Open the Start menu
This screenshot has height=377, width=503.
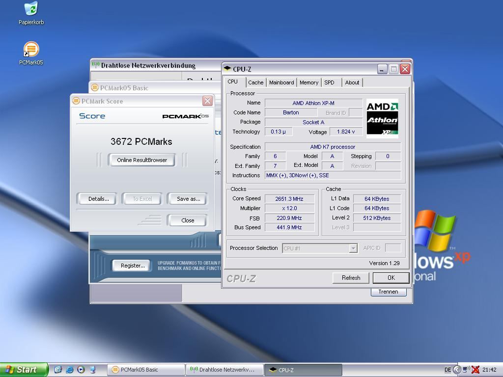pyautogui.click(x=24, y=370)
